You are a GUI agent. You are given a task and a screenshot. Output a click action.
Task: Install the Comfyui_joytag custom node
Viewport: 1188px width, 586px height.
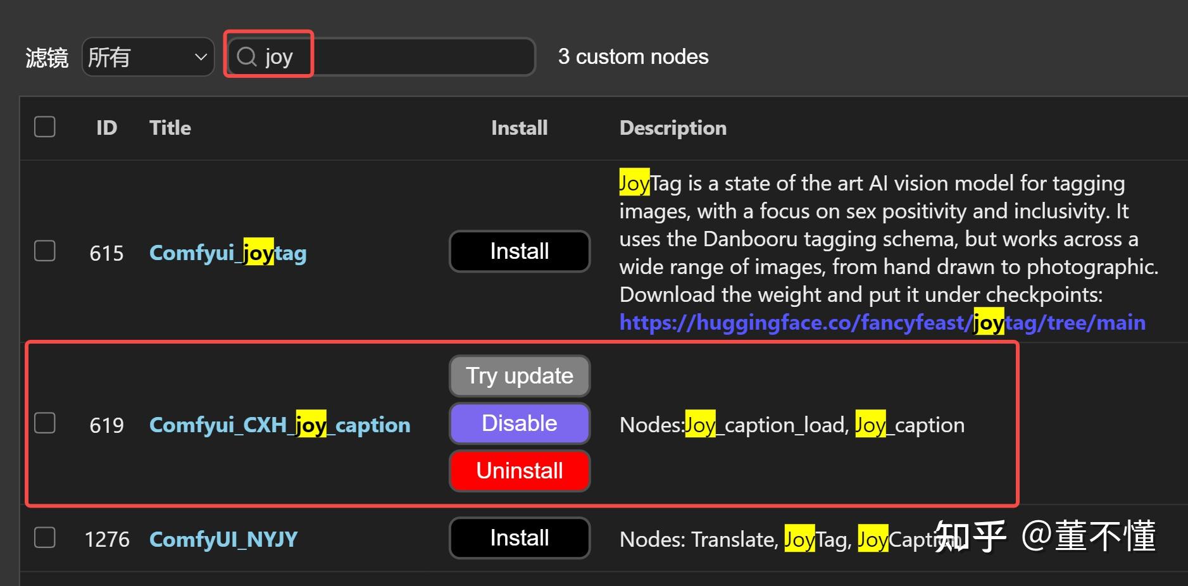coord(519,251)
